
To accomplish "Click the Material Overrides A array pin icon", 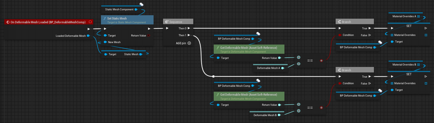I will click(418, 16).
